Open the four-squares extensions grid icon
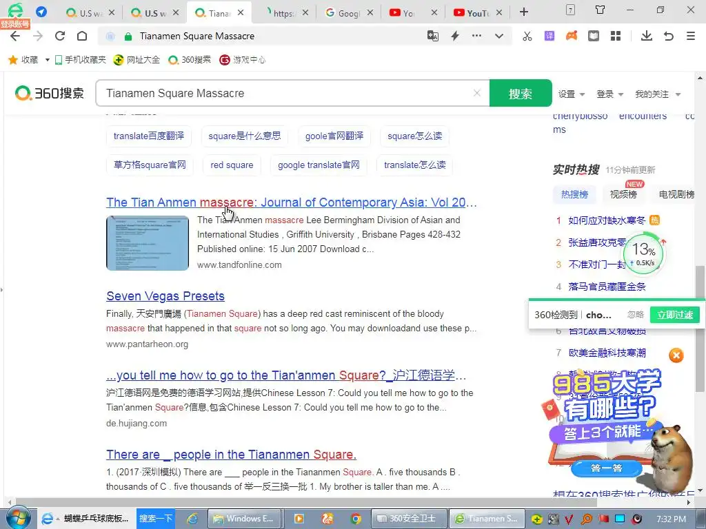Image resolution: width=706 pixels, height=529 pixels. (x=616, y=36)
